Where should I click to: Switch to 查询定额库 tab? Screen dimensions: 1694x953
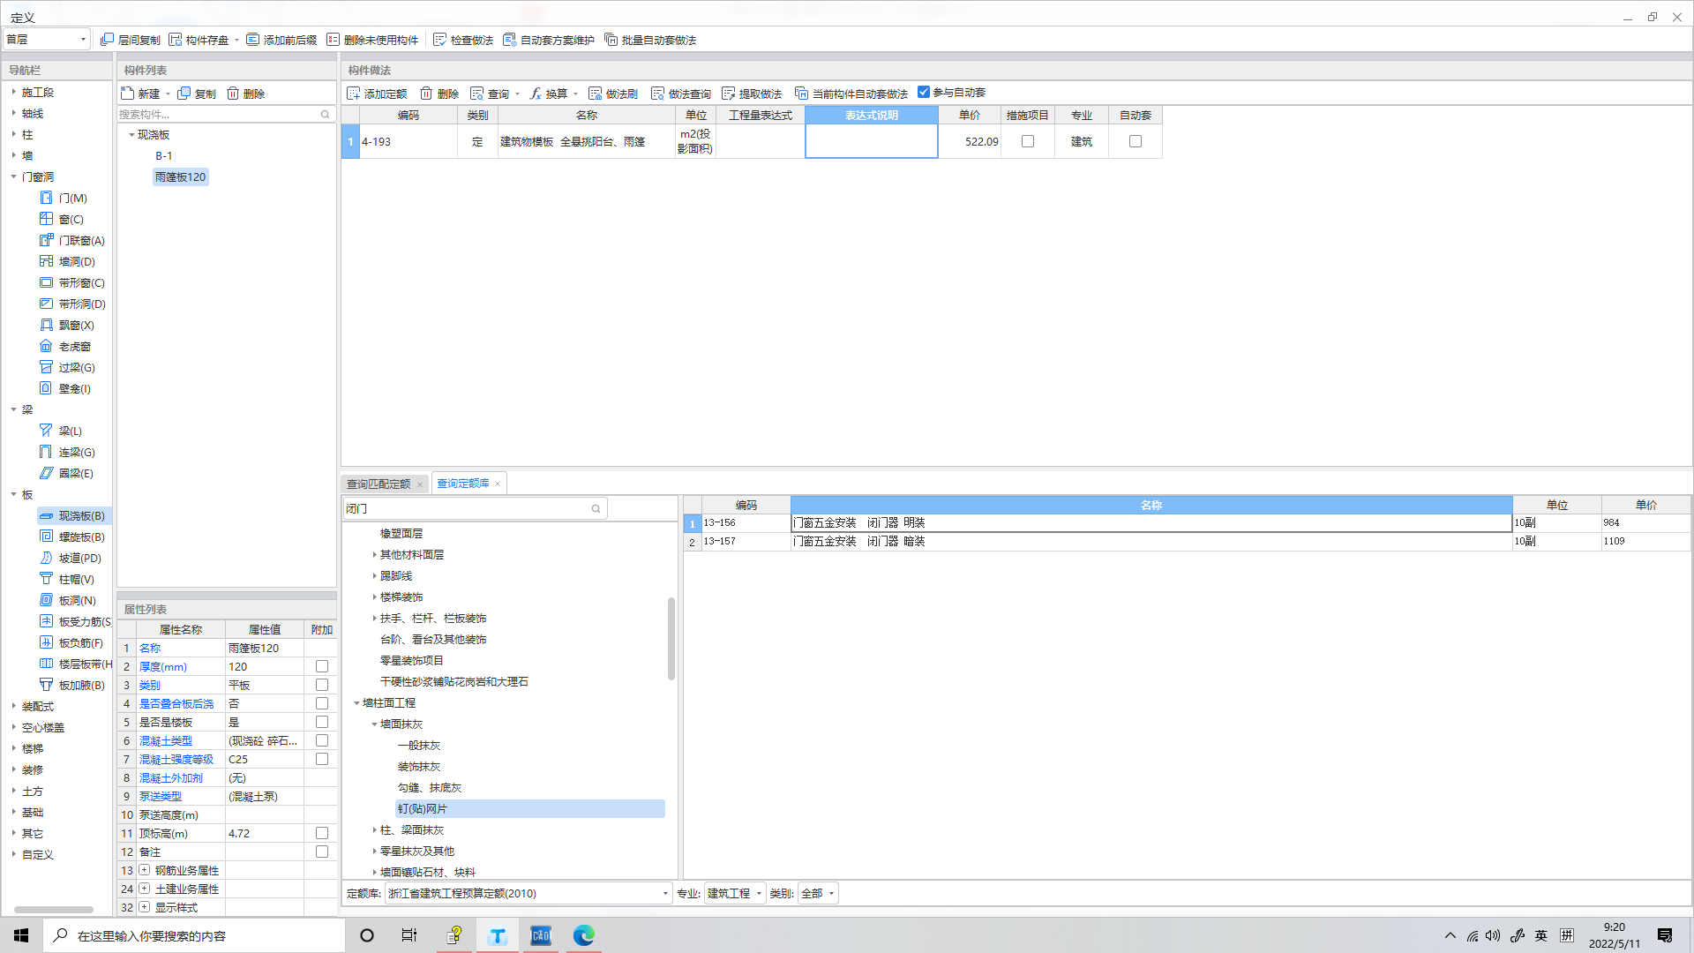(463, 484)
